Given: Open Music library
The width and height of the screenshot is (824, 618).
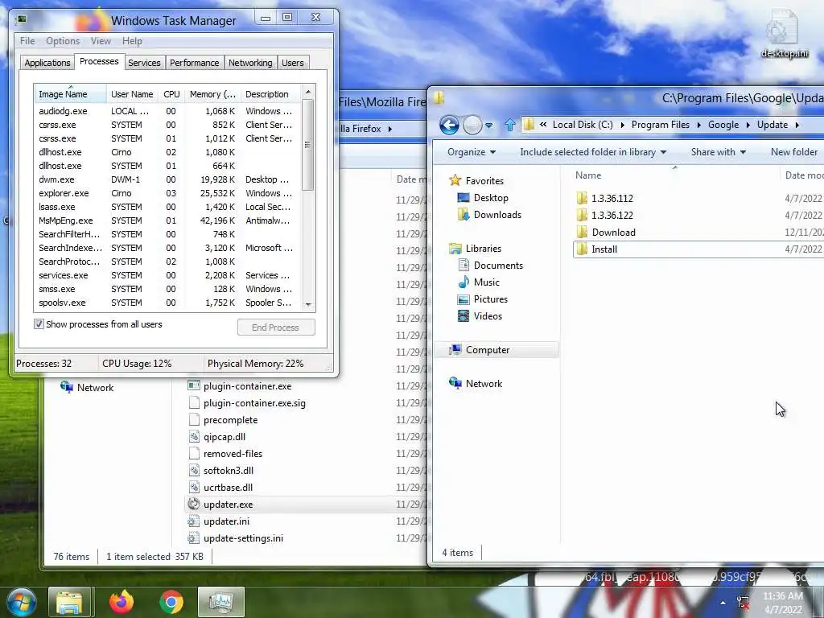Looking at the screenshot, I should click(486, 282).
